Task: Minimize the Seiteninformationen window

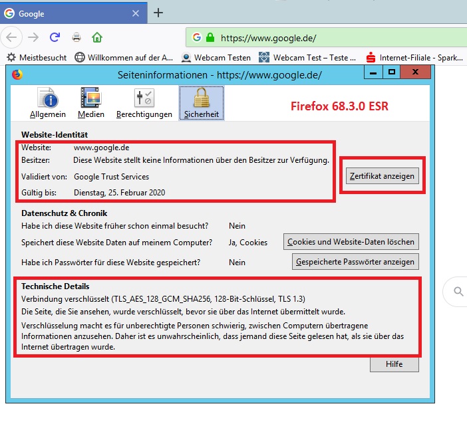Action: pos(373,72)
